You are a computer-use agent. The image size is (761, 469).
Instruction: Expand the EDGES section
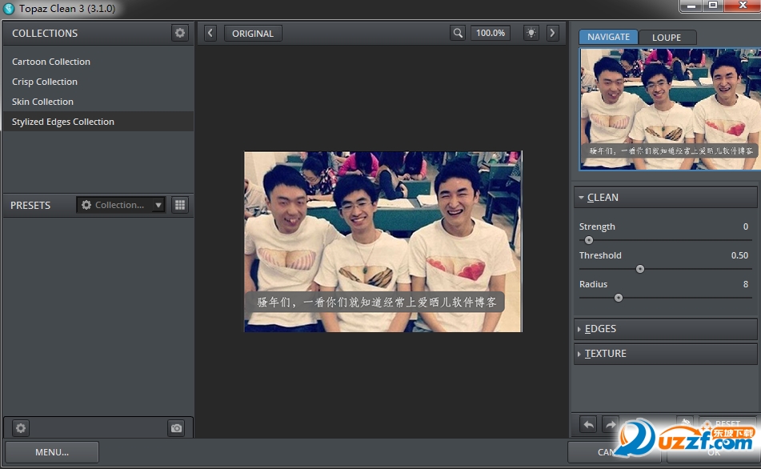click(666, 329)
